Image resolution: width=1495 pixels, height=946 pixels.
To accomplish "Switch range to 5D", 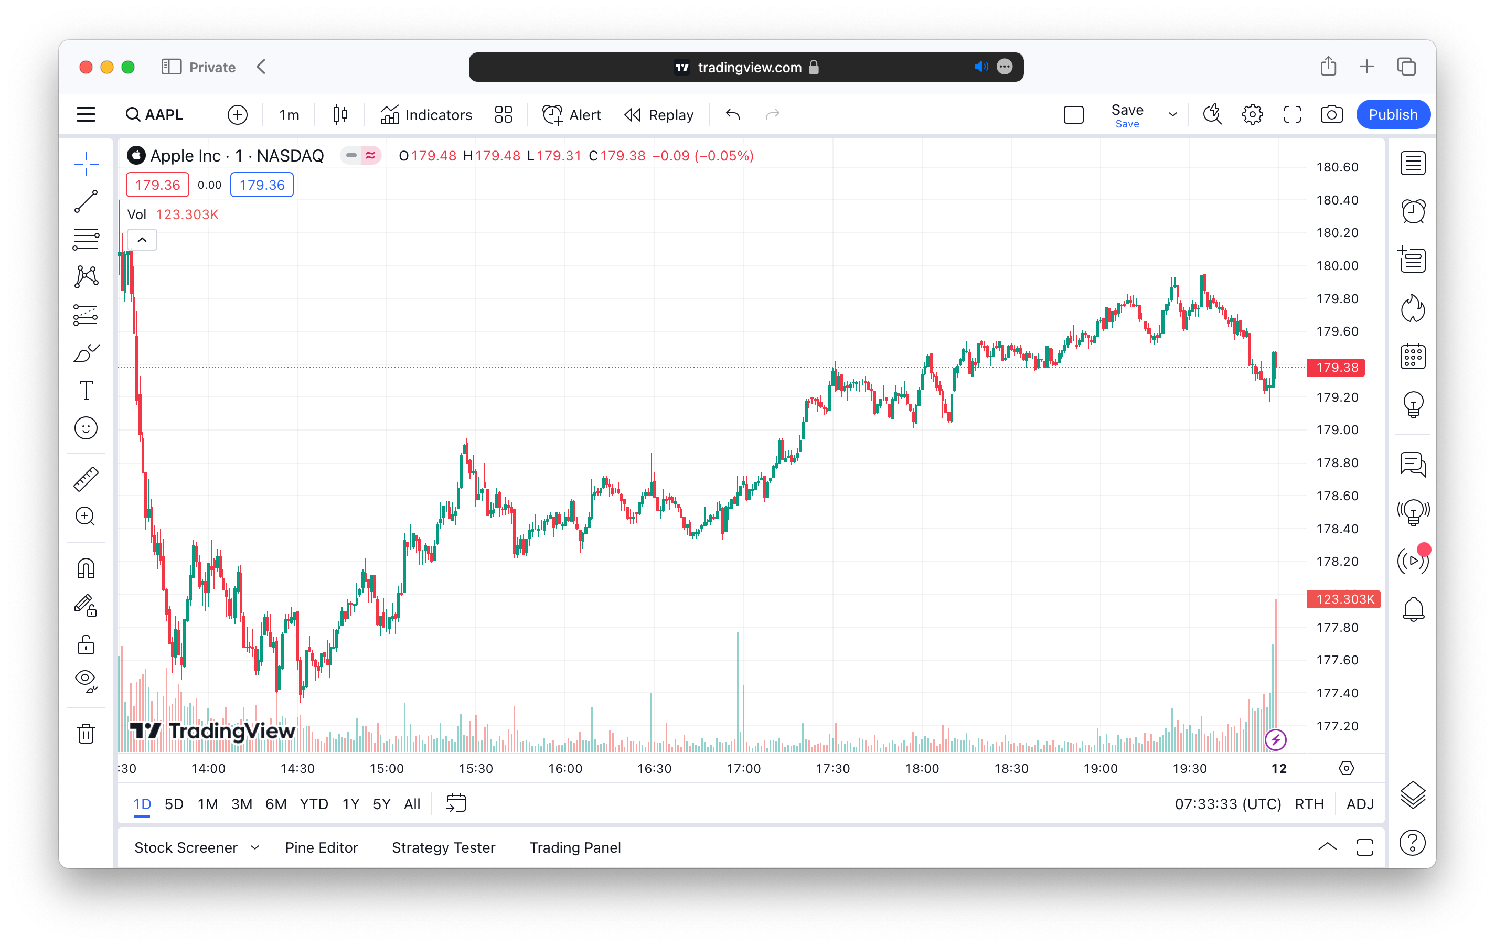I will (174, 804).
